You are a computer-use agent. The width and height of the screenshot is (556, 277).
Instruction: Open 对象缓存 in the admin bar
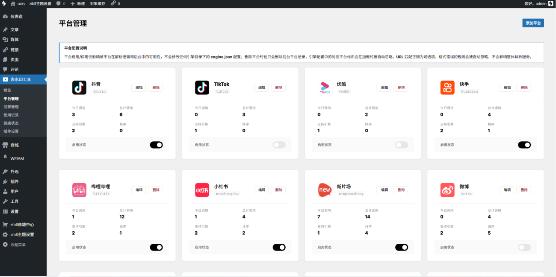(98, 3)
